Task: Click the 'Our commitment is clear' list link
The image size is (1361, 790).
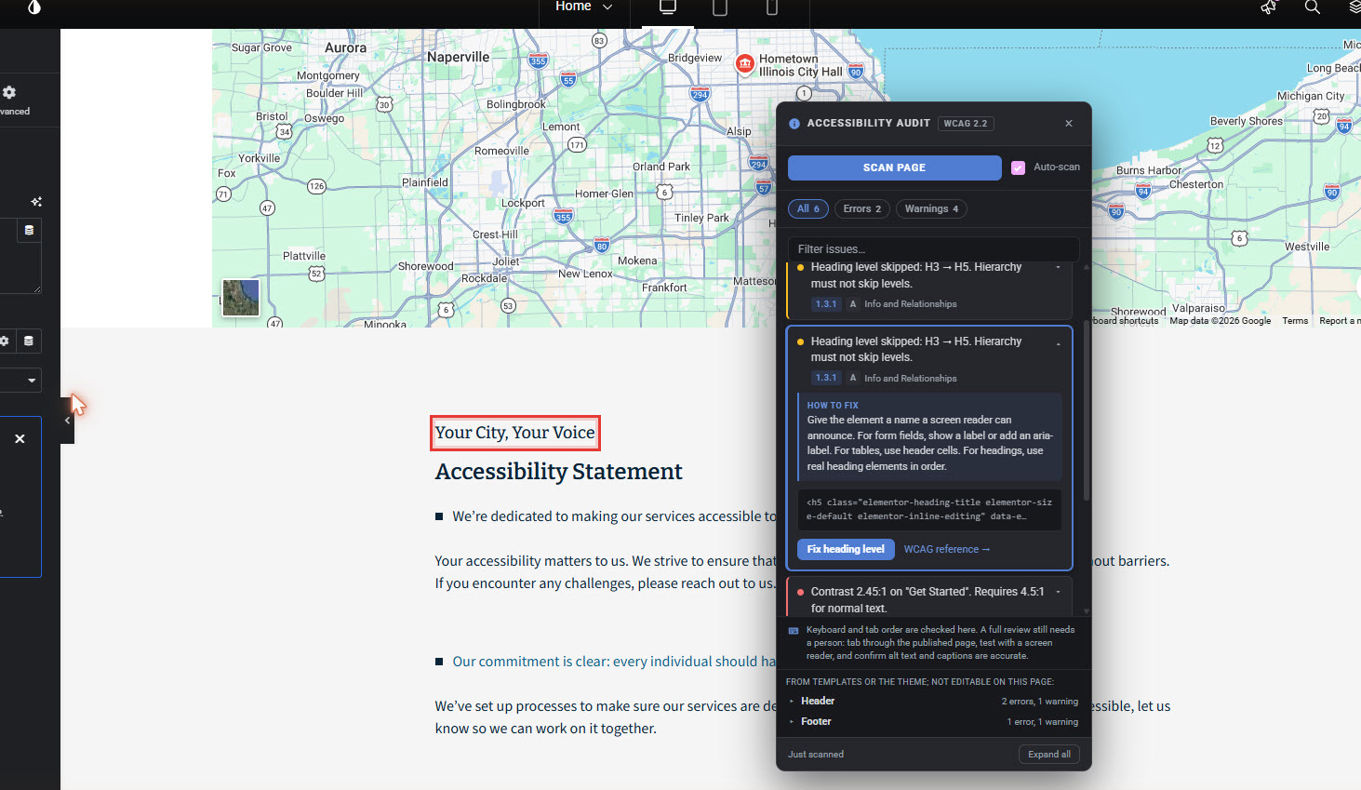Action: pos(614,662)
